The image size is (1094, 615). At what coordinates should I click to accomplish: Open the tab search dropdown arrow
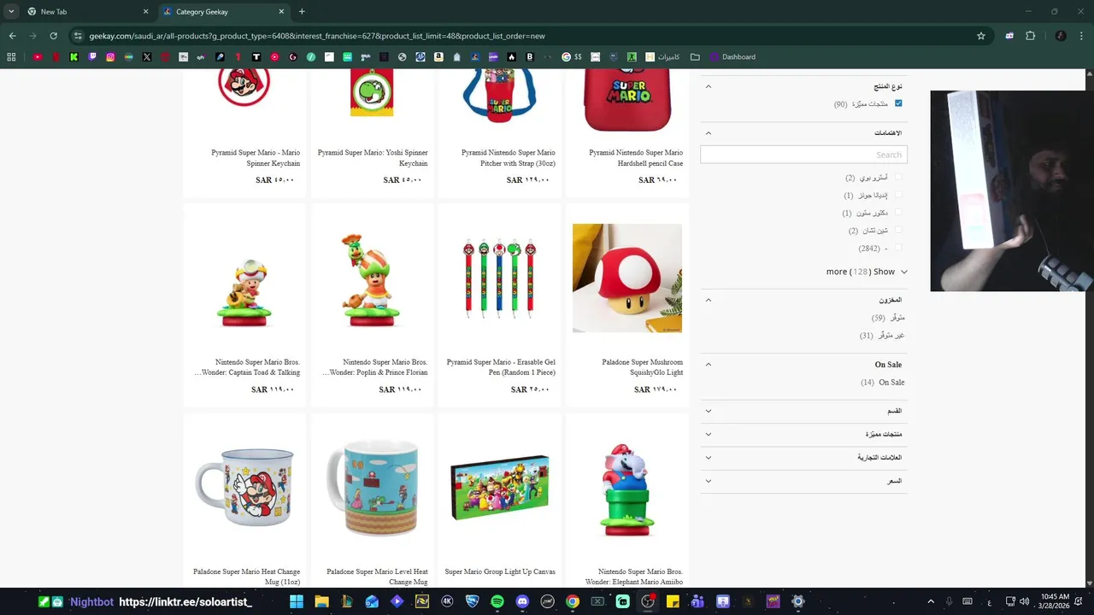(11, 11)
